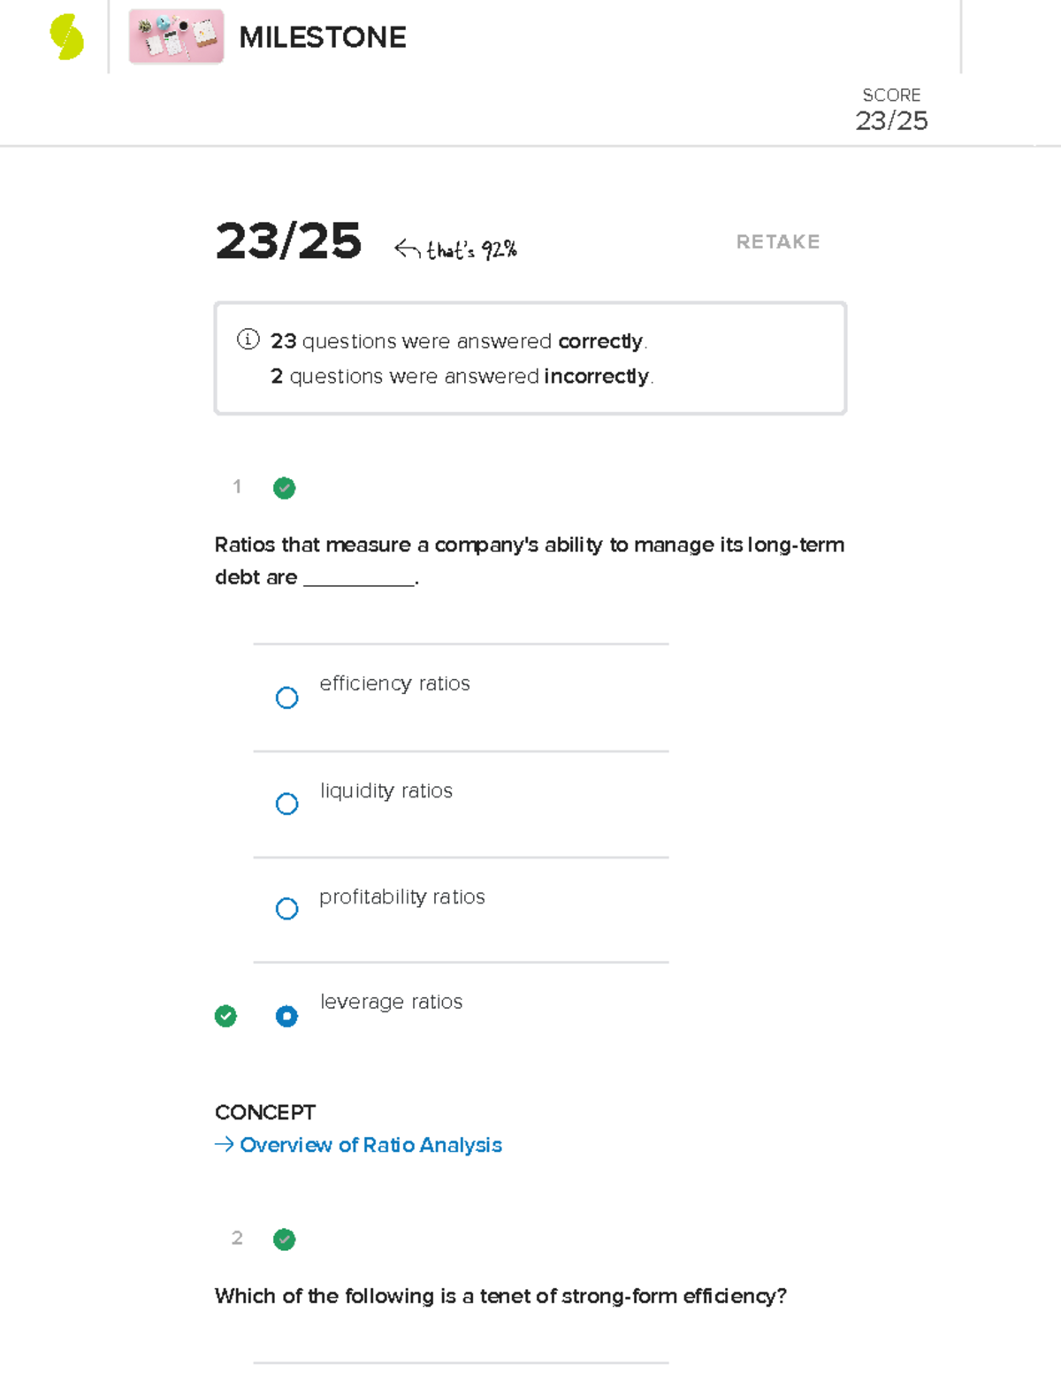The image size is (1061, 1373).
Task: Select the efficiency ratios radio button
Action: pyautogui.click(x=286, y=698)
